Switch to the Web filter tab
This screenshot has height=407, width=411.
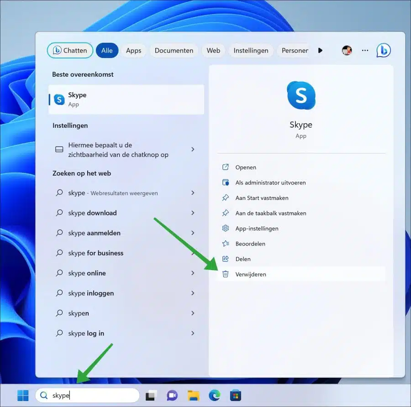tap(213, 50)
